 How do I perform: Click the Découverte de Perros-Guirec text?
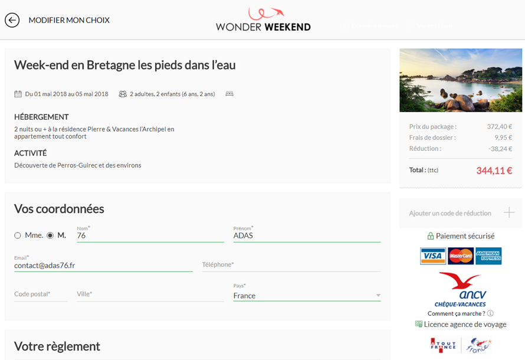pyautogui.click(x=78, y=165)
